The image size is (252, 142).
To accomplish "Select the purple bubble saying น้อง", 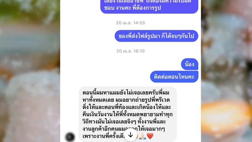I will pyautogui.click(x=190, y=64).
